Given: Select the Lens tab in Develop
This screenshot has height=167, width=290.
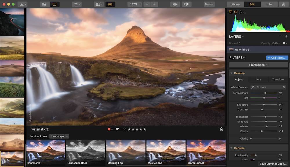Looking at the screenshot, I should (258, 80).
